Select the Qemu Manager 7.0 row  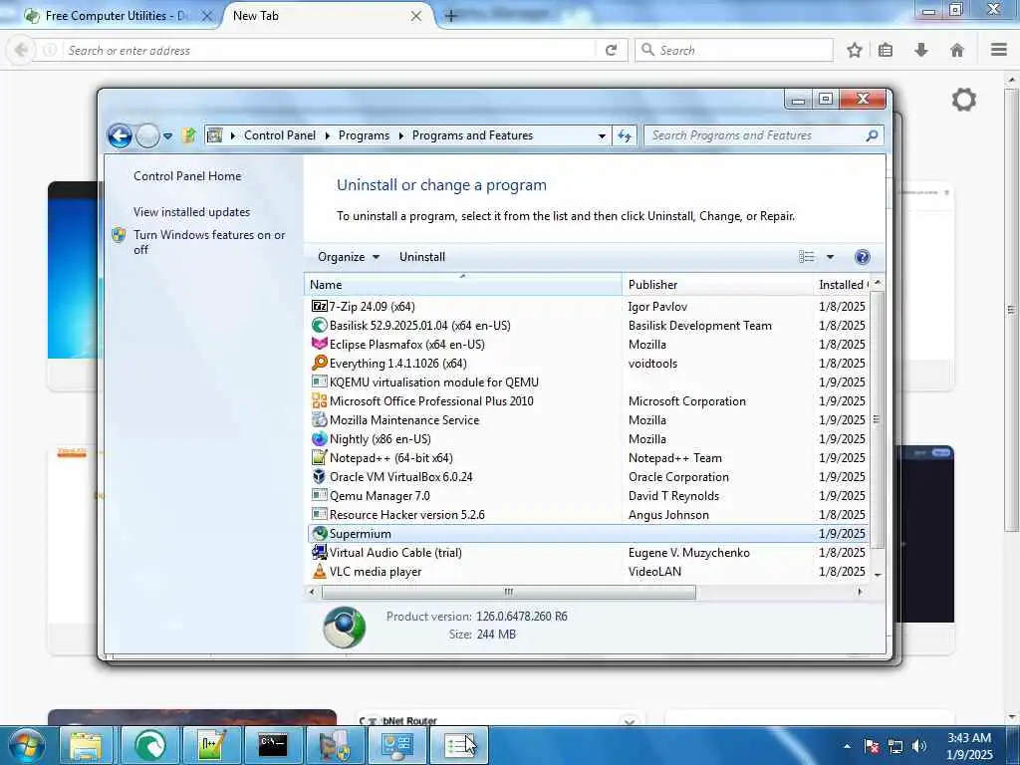pyautogui.click(x=588, y=496)
